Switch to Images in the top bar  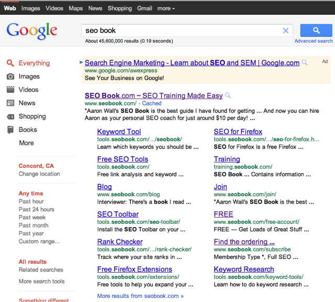coord(30,8)
